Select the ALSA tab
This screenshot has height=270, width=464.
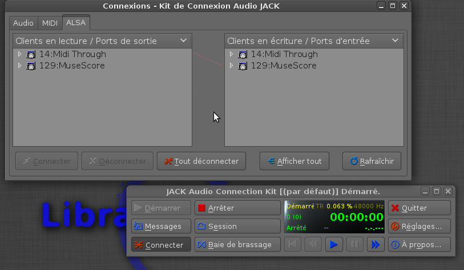pos(76,22)
